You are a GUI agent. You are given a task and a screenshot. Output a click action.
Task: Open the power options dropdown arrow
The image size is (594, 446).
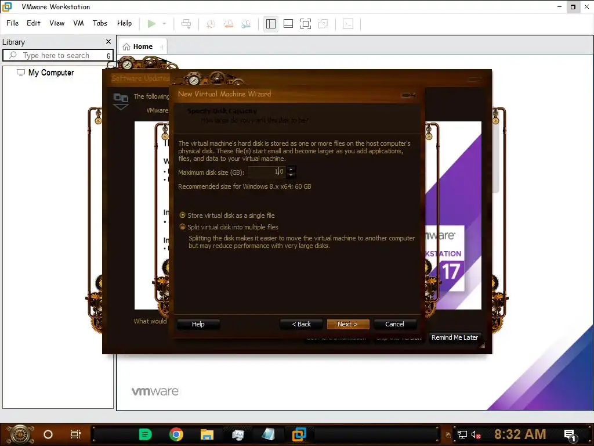pyautogui.click(x=164, y=24)
